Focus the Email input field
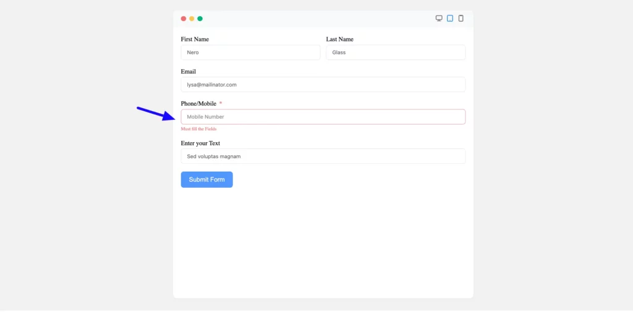This screenshot has width=633, height=312. (323, 85)
